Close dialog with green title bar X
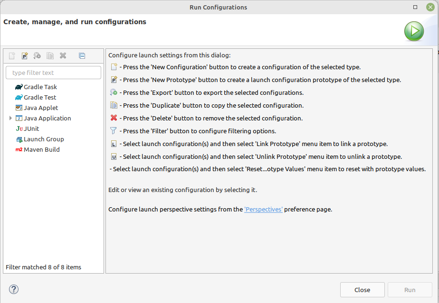The height and width of the screenshot is (303, 439). tap(430, 7)
